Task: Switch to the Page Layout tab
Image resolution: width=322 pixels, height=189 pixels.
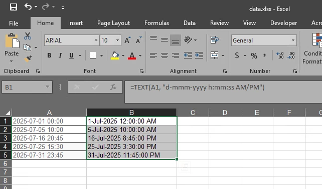Action: tap(113, 23)
